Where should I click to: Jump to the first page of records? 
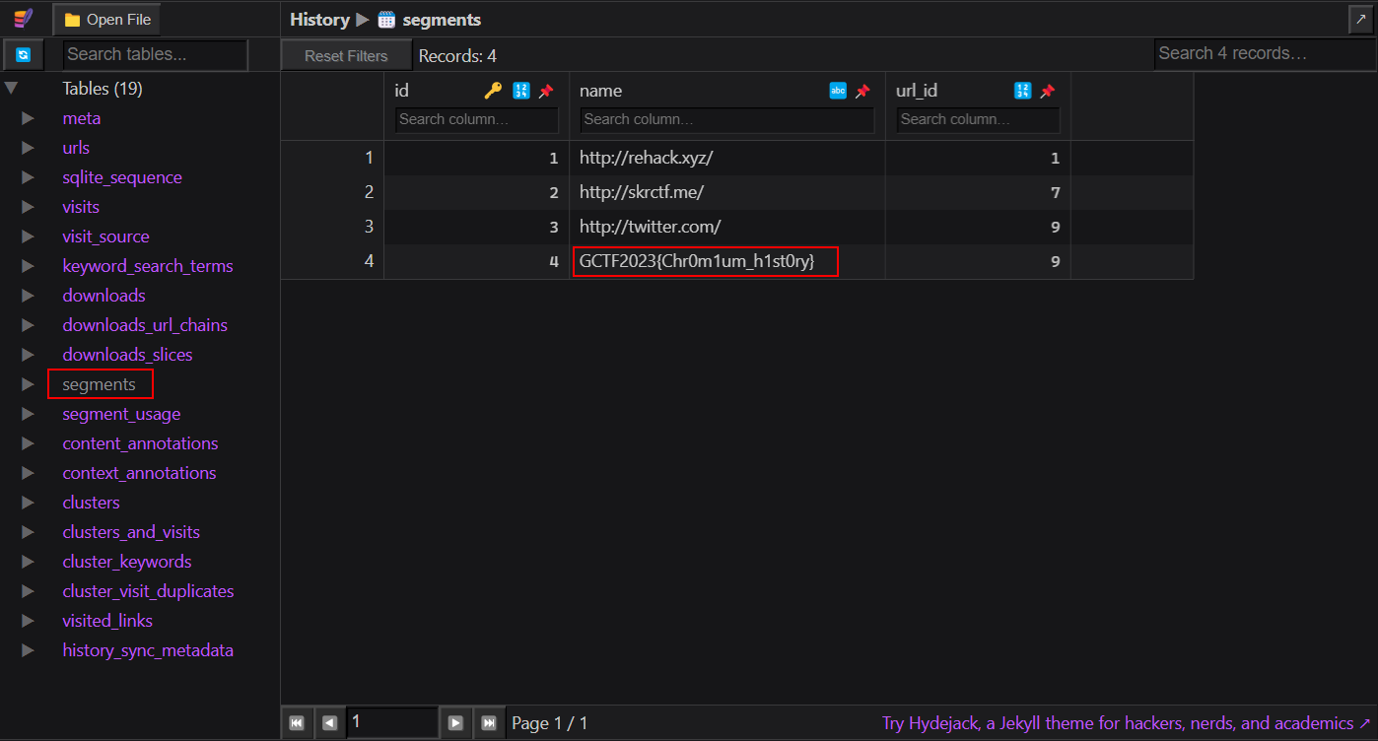click(297, 722)
